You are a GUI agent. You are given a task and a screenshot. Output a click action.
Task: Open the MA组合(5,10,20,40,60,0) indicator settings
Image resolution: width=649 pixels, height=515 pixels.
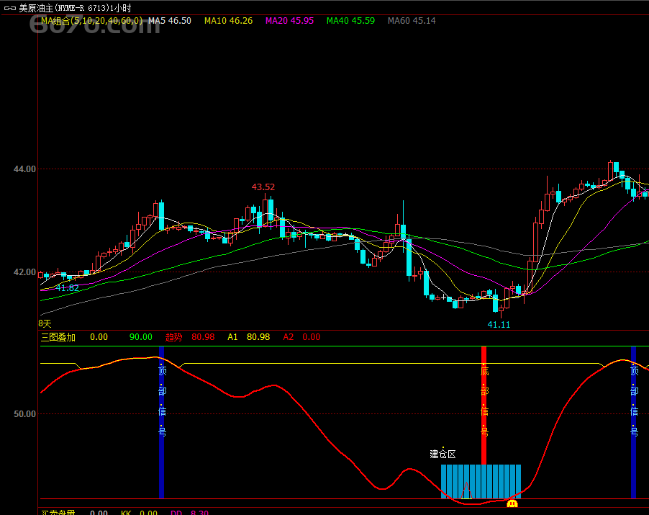pyautogui.click(x=91, y=21)
